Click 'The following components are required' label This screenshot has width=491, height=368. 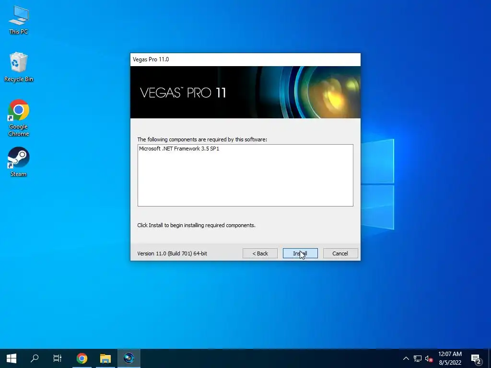202,139
